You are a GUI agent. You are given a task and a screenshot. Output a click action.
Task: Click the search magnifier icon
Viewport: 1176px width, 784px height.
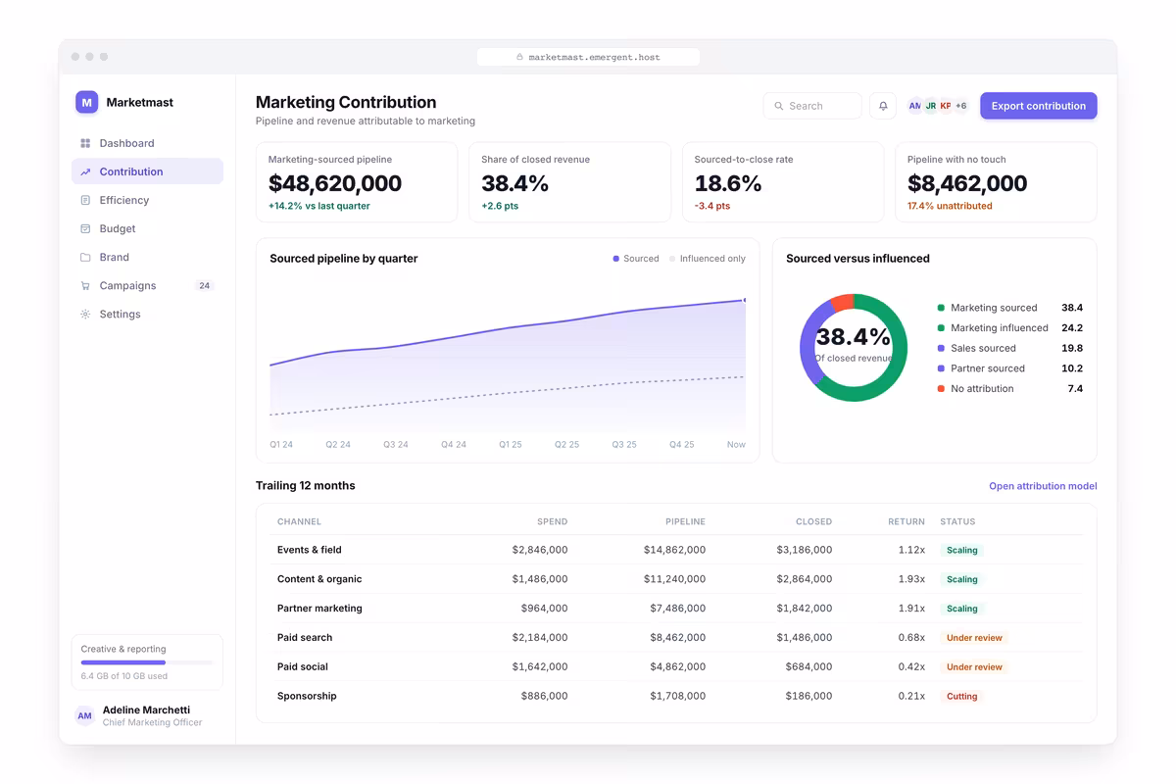coord(779,106)
